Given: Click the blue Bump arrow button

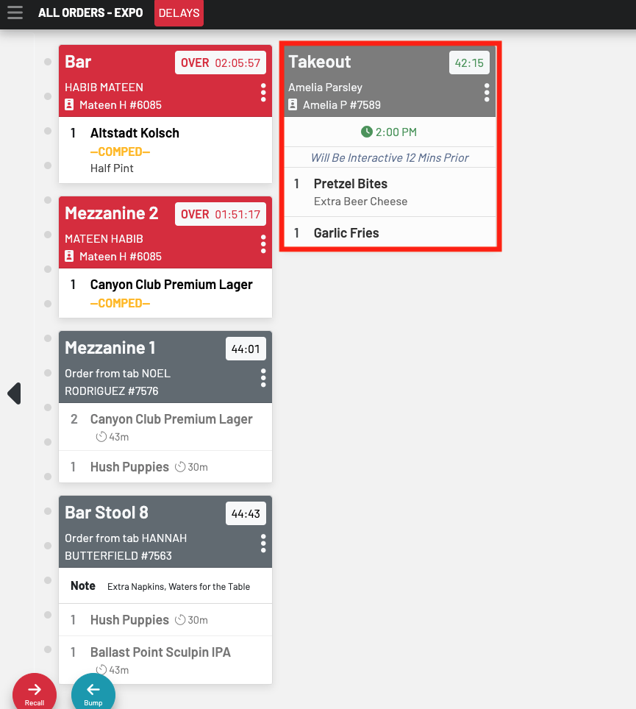Looking at the screenshot, I should point(93,693).
